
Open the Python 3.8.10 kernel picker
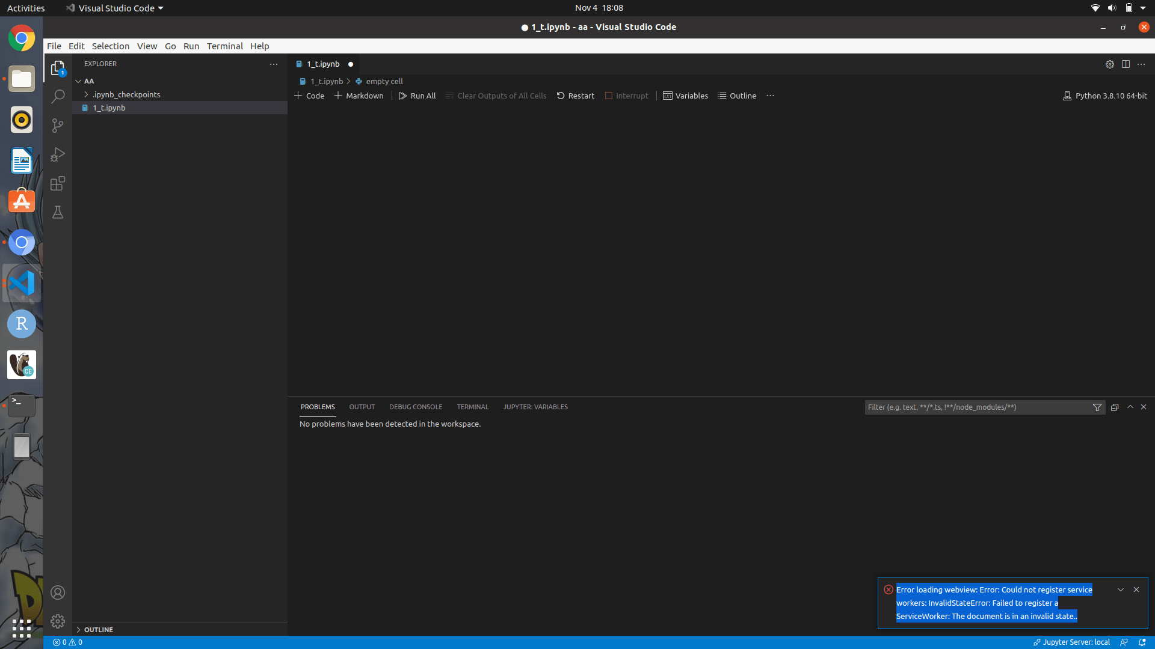(x=1105, y=96)
